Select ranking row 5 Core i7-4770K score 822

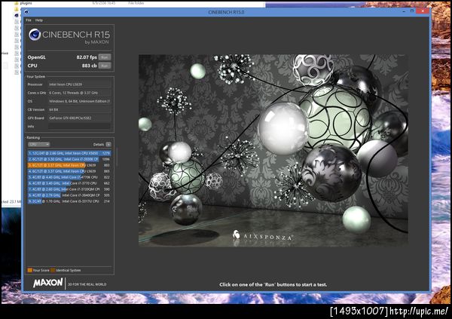coord(69,177)
